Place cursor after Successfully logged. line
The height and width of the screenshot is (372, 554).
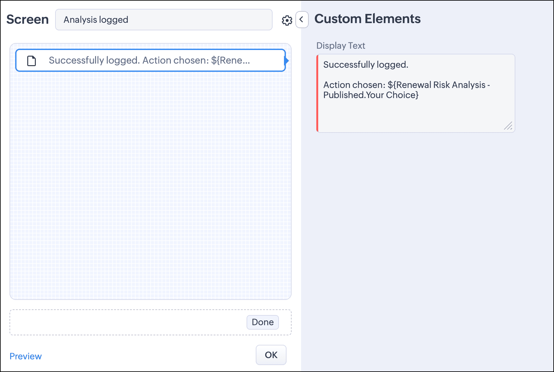[x=409, y=65]
